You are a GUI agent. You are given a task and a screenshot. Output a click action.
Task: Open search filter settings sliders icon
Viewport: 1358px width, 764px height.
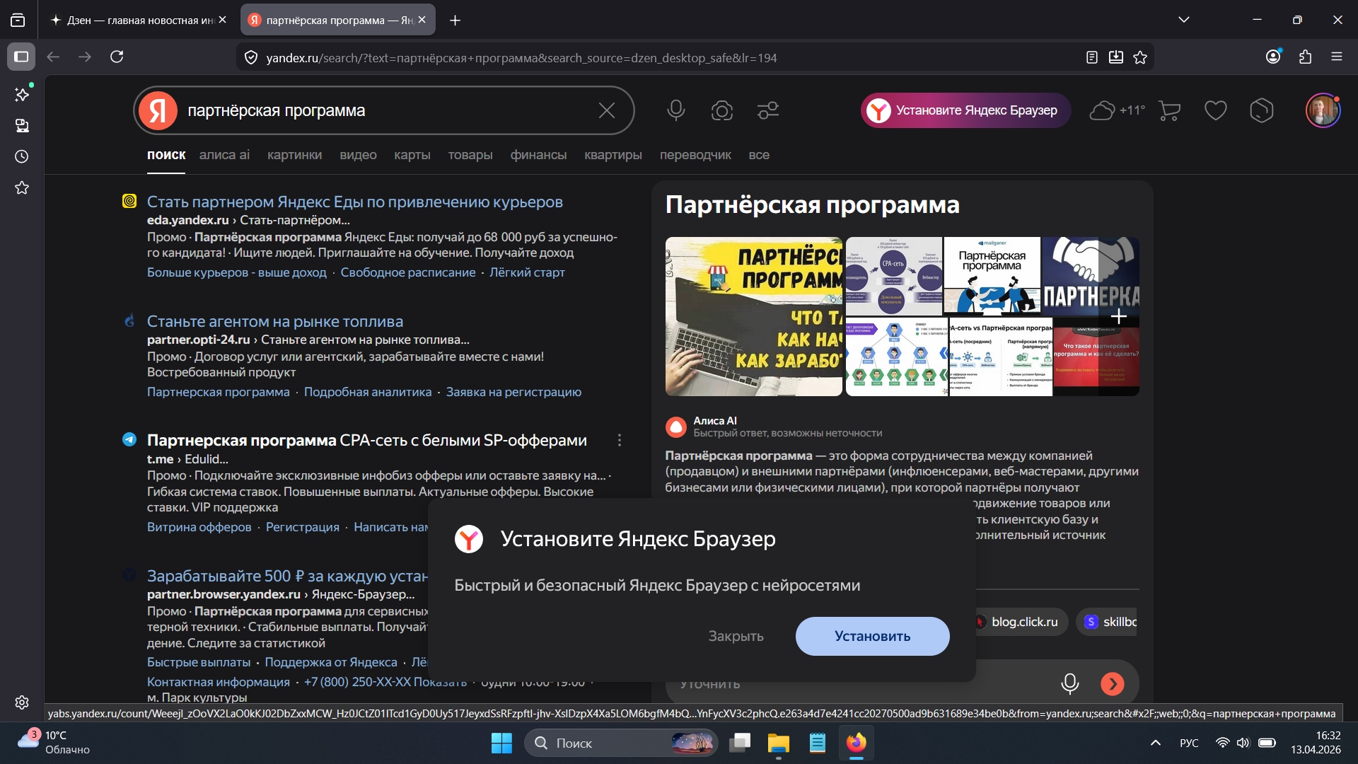pyautogui.click(x=767, y=110)
